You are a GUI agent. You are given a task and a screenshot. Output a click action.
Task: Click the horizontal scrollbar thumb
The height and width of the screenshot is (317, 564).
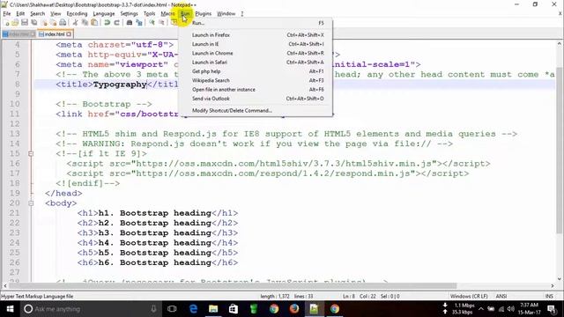[x=233, y=285]
